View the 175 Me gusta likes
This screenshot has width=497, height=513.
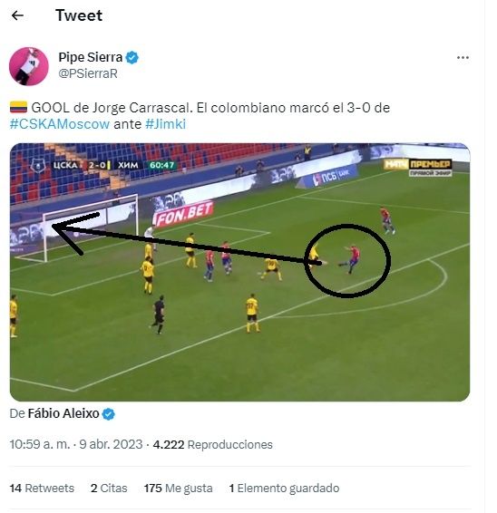[x=179, y=489]
